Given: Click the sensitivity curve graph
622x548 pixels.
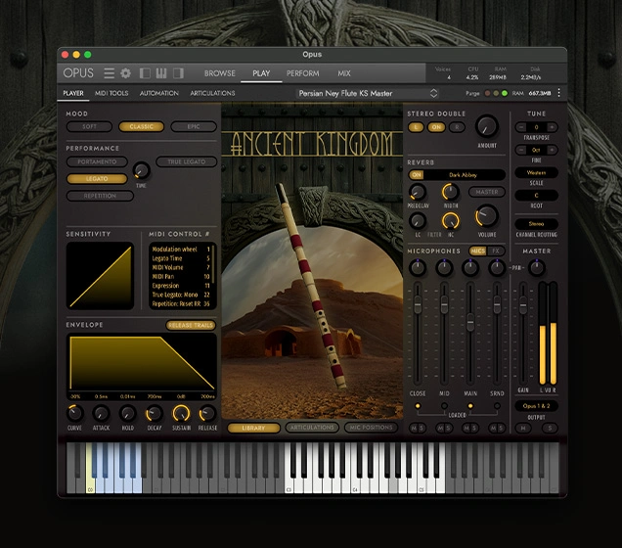Looking at the screenshot, I should pos(100,276).
